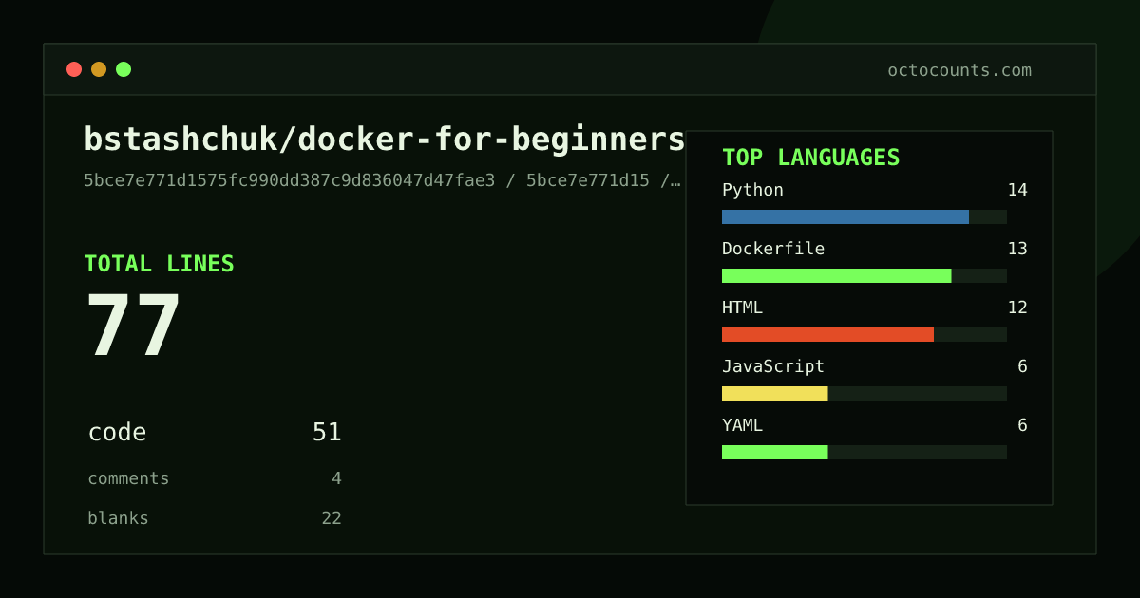Click the green YAML progress bar
The image size is (1140, 598).
coord(775,452)
